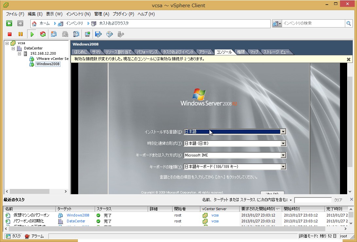Switch to the ストレージ ビュー tab
Screen dimensions: 357x242
pos(277,52)
